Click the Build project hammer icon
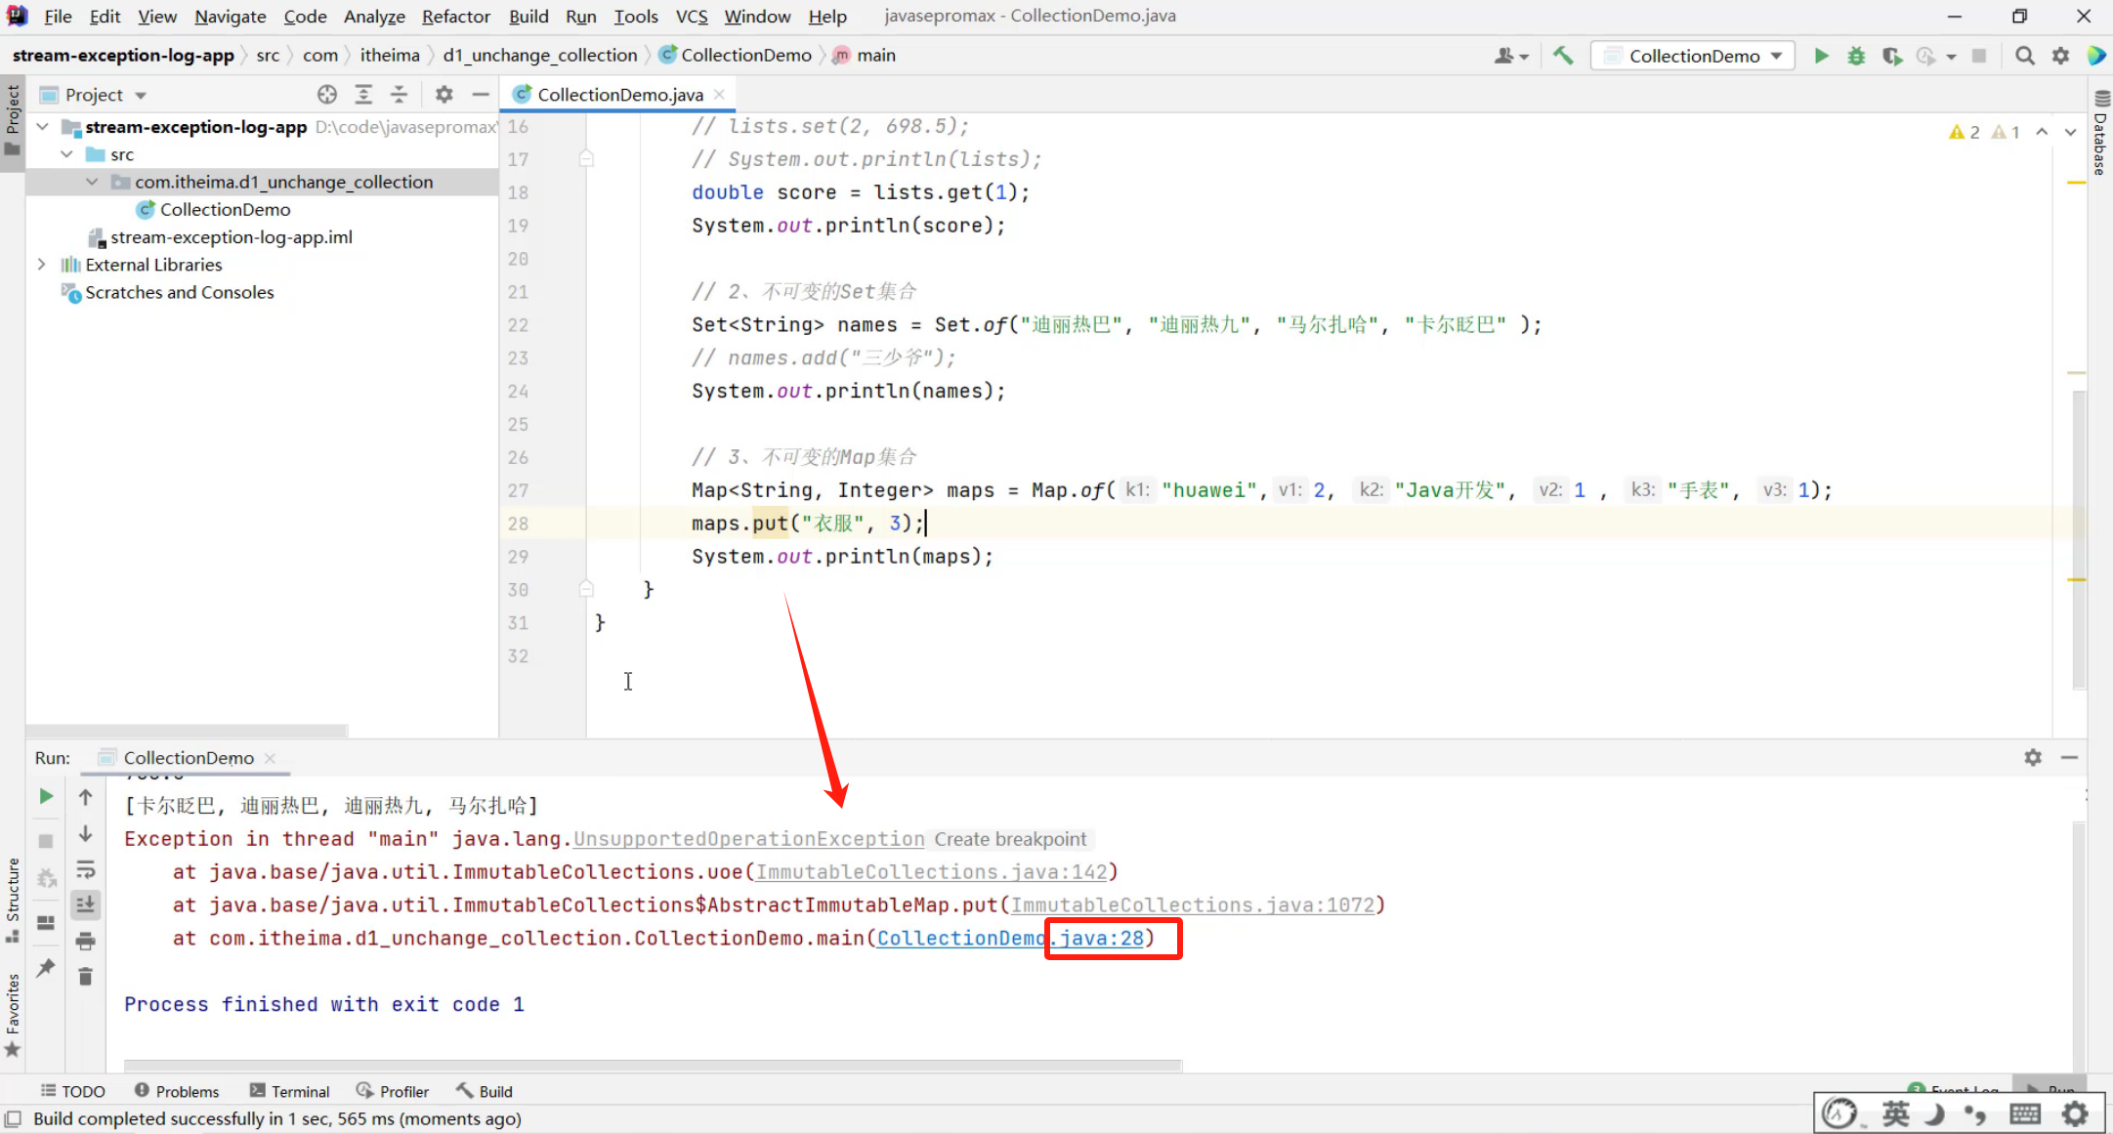 (1563, 56)
